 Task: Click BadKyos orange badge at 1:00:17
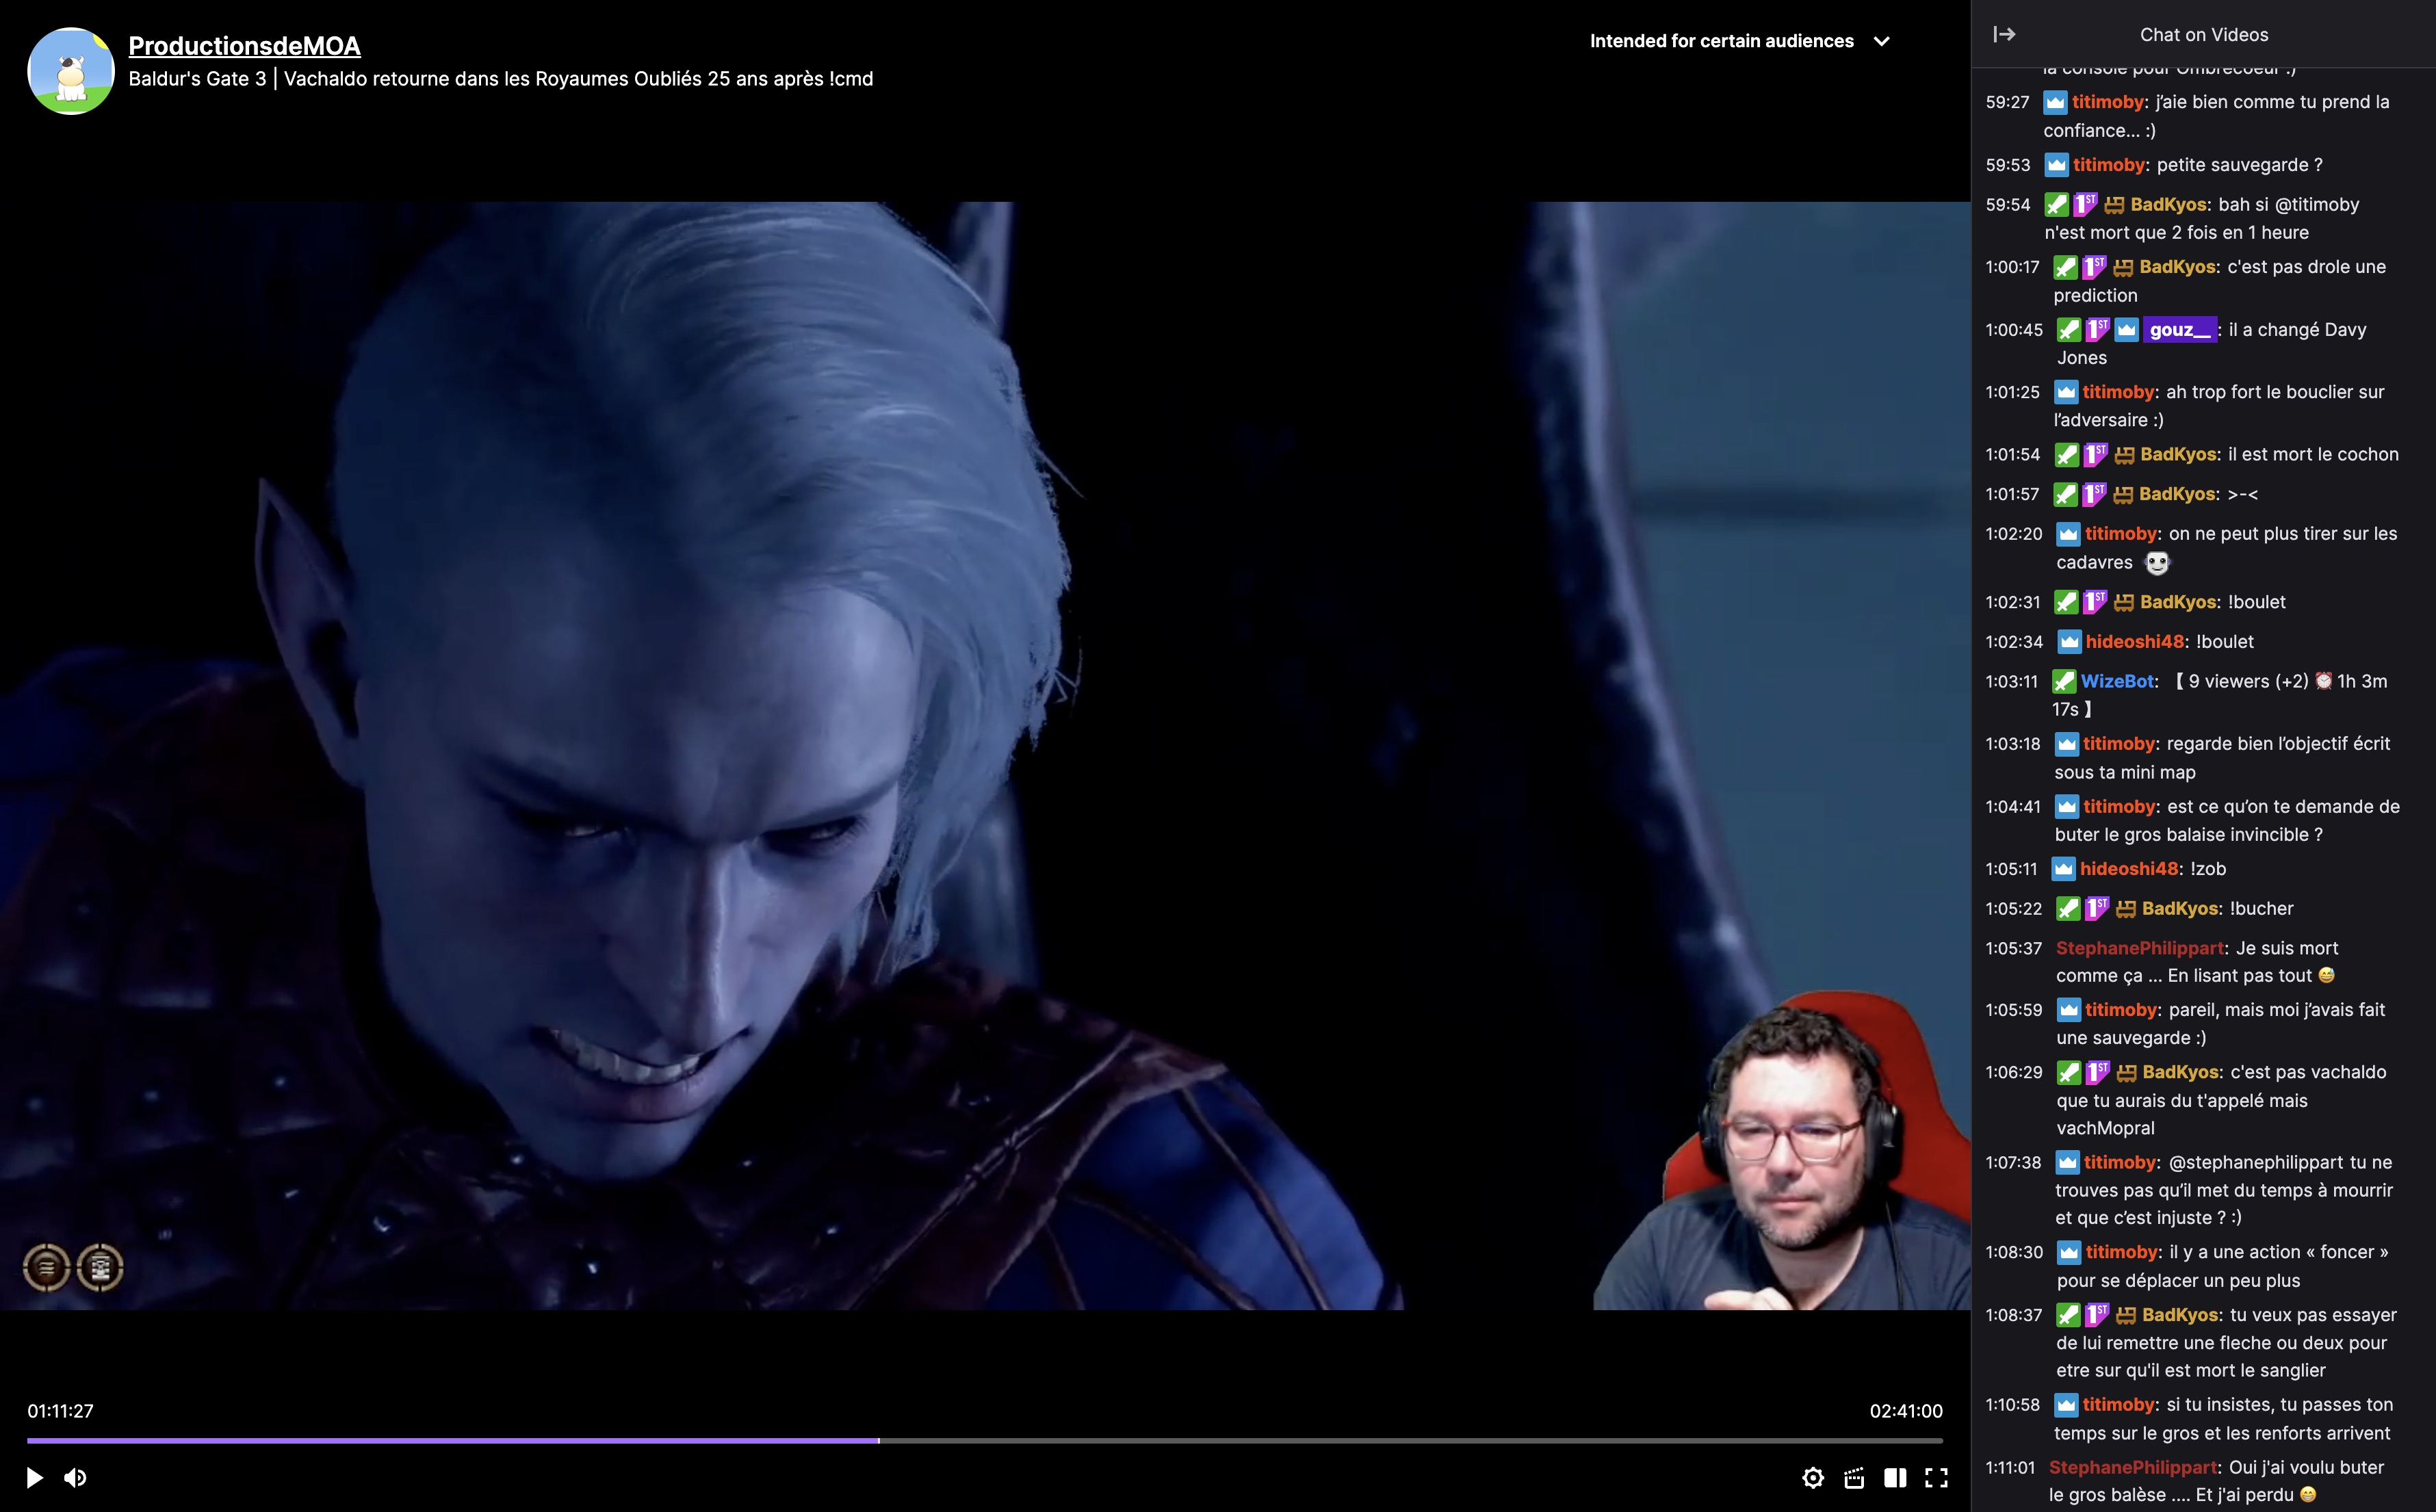pos(2123,267)
